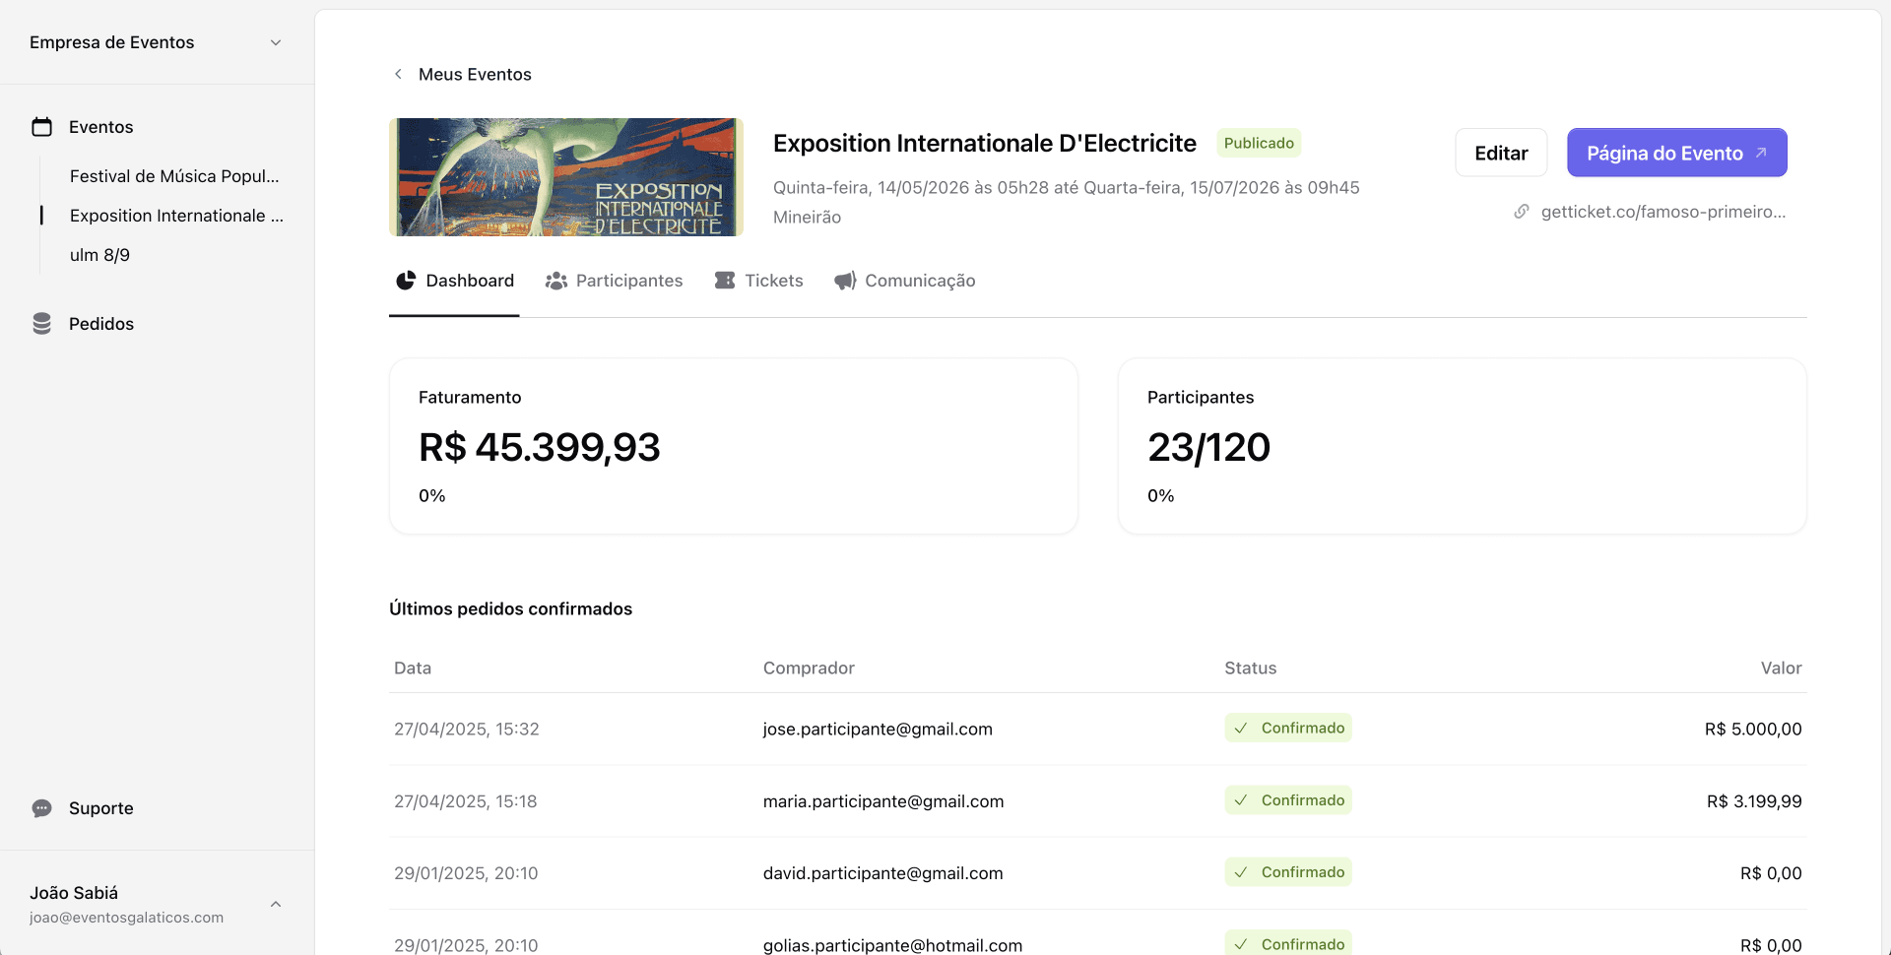This screenshot has width=1891, height=955.
Task: Click david.participante@gmail.com buyer cell
Action: click(883, 873)
